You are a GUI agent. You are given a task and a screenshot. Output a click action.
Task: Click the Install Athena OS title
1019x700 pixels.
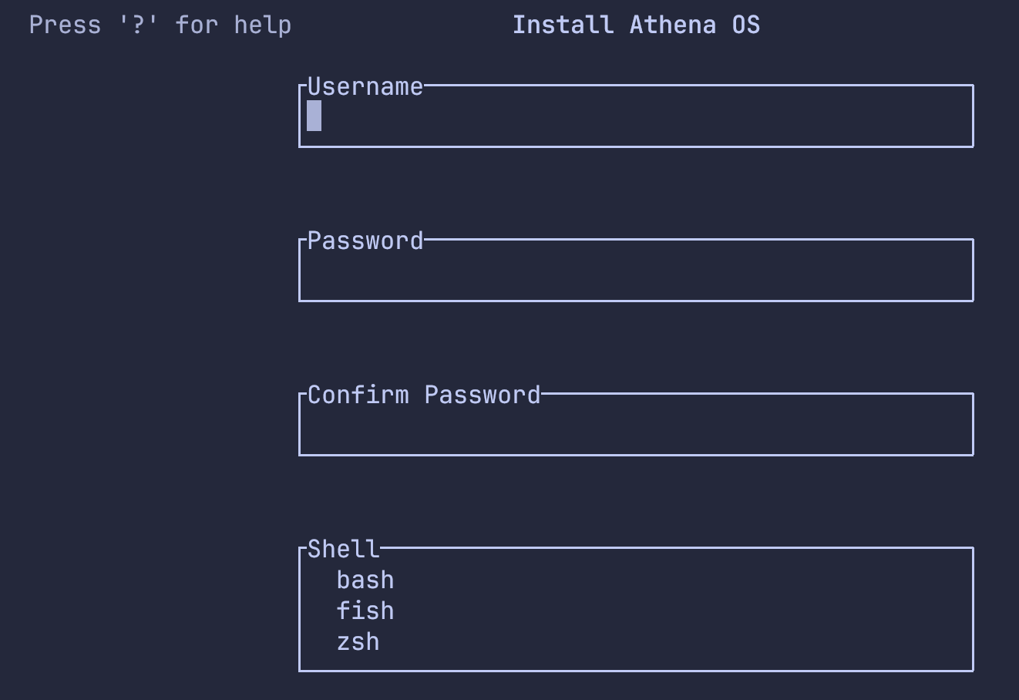(636, 25)
